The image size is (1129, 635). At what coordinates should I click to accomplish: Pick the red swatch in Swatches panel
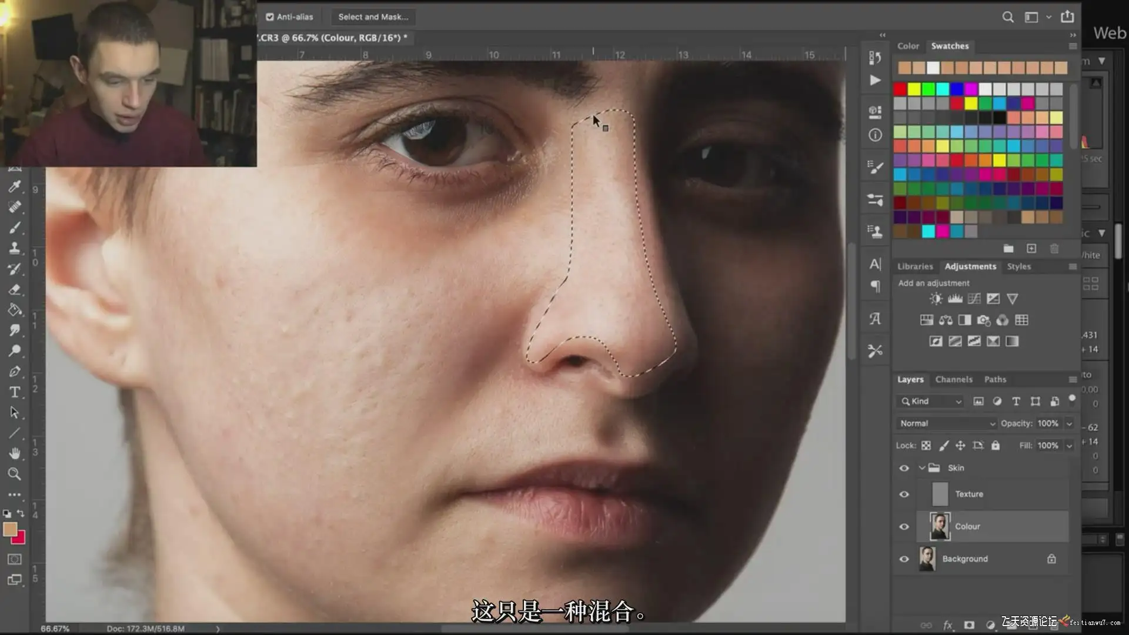(x=900, y=89)
